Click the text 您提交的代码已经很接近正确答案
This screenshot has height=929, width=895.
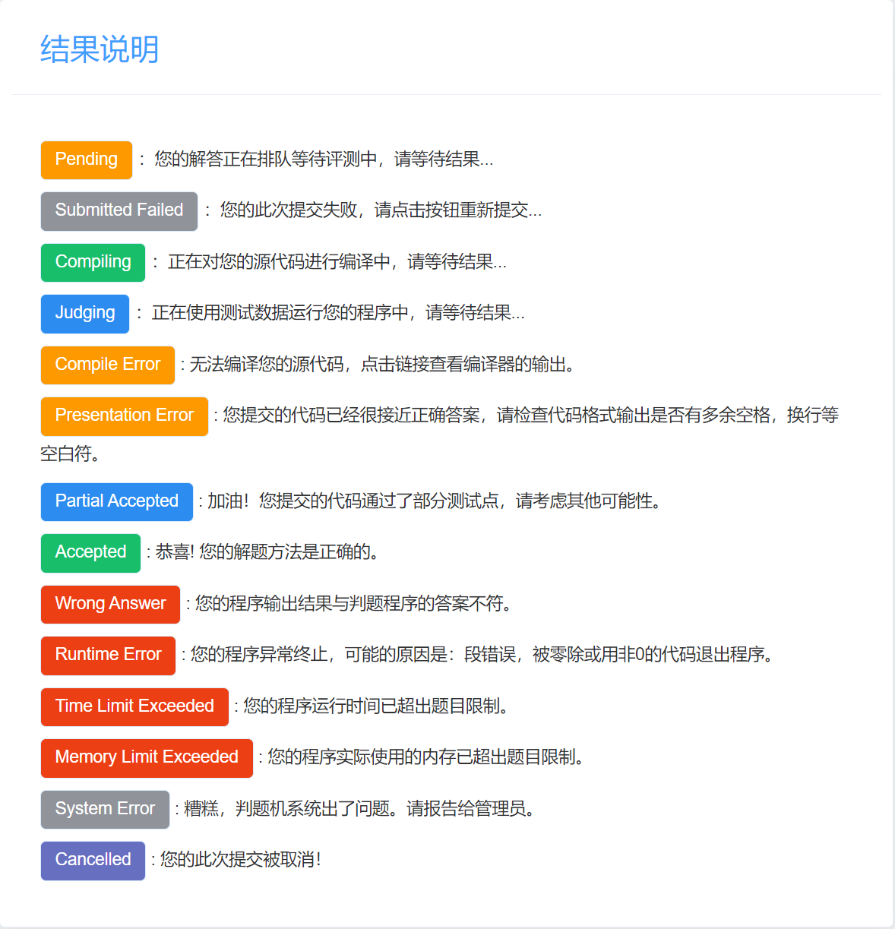click(352, 416)
